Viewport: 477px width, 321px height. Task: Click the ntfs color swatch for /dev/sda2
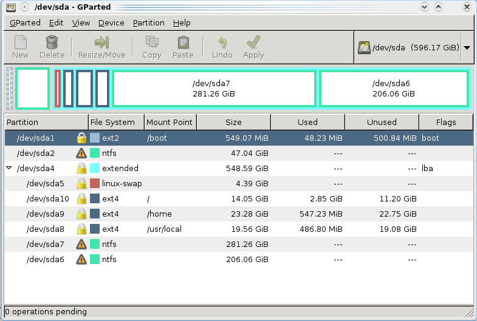click(x=95, y=153)
